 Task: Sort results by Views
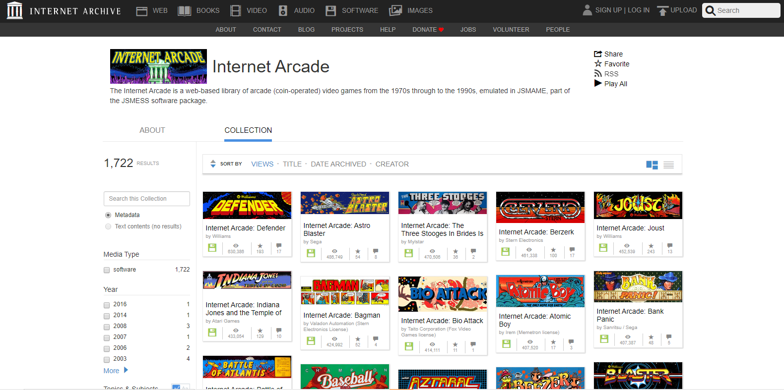click(262, 164)
